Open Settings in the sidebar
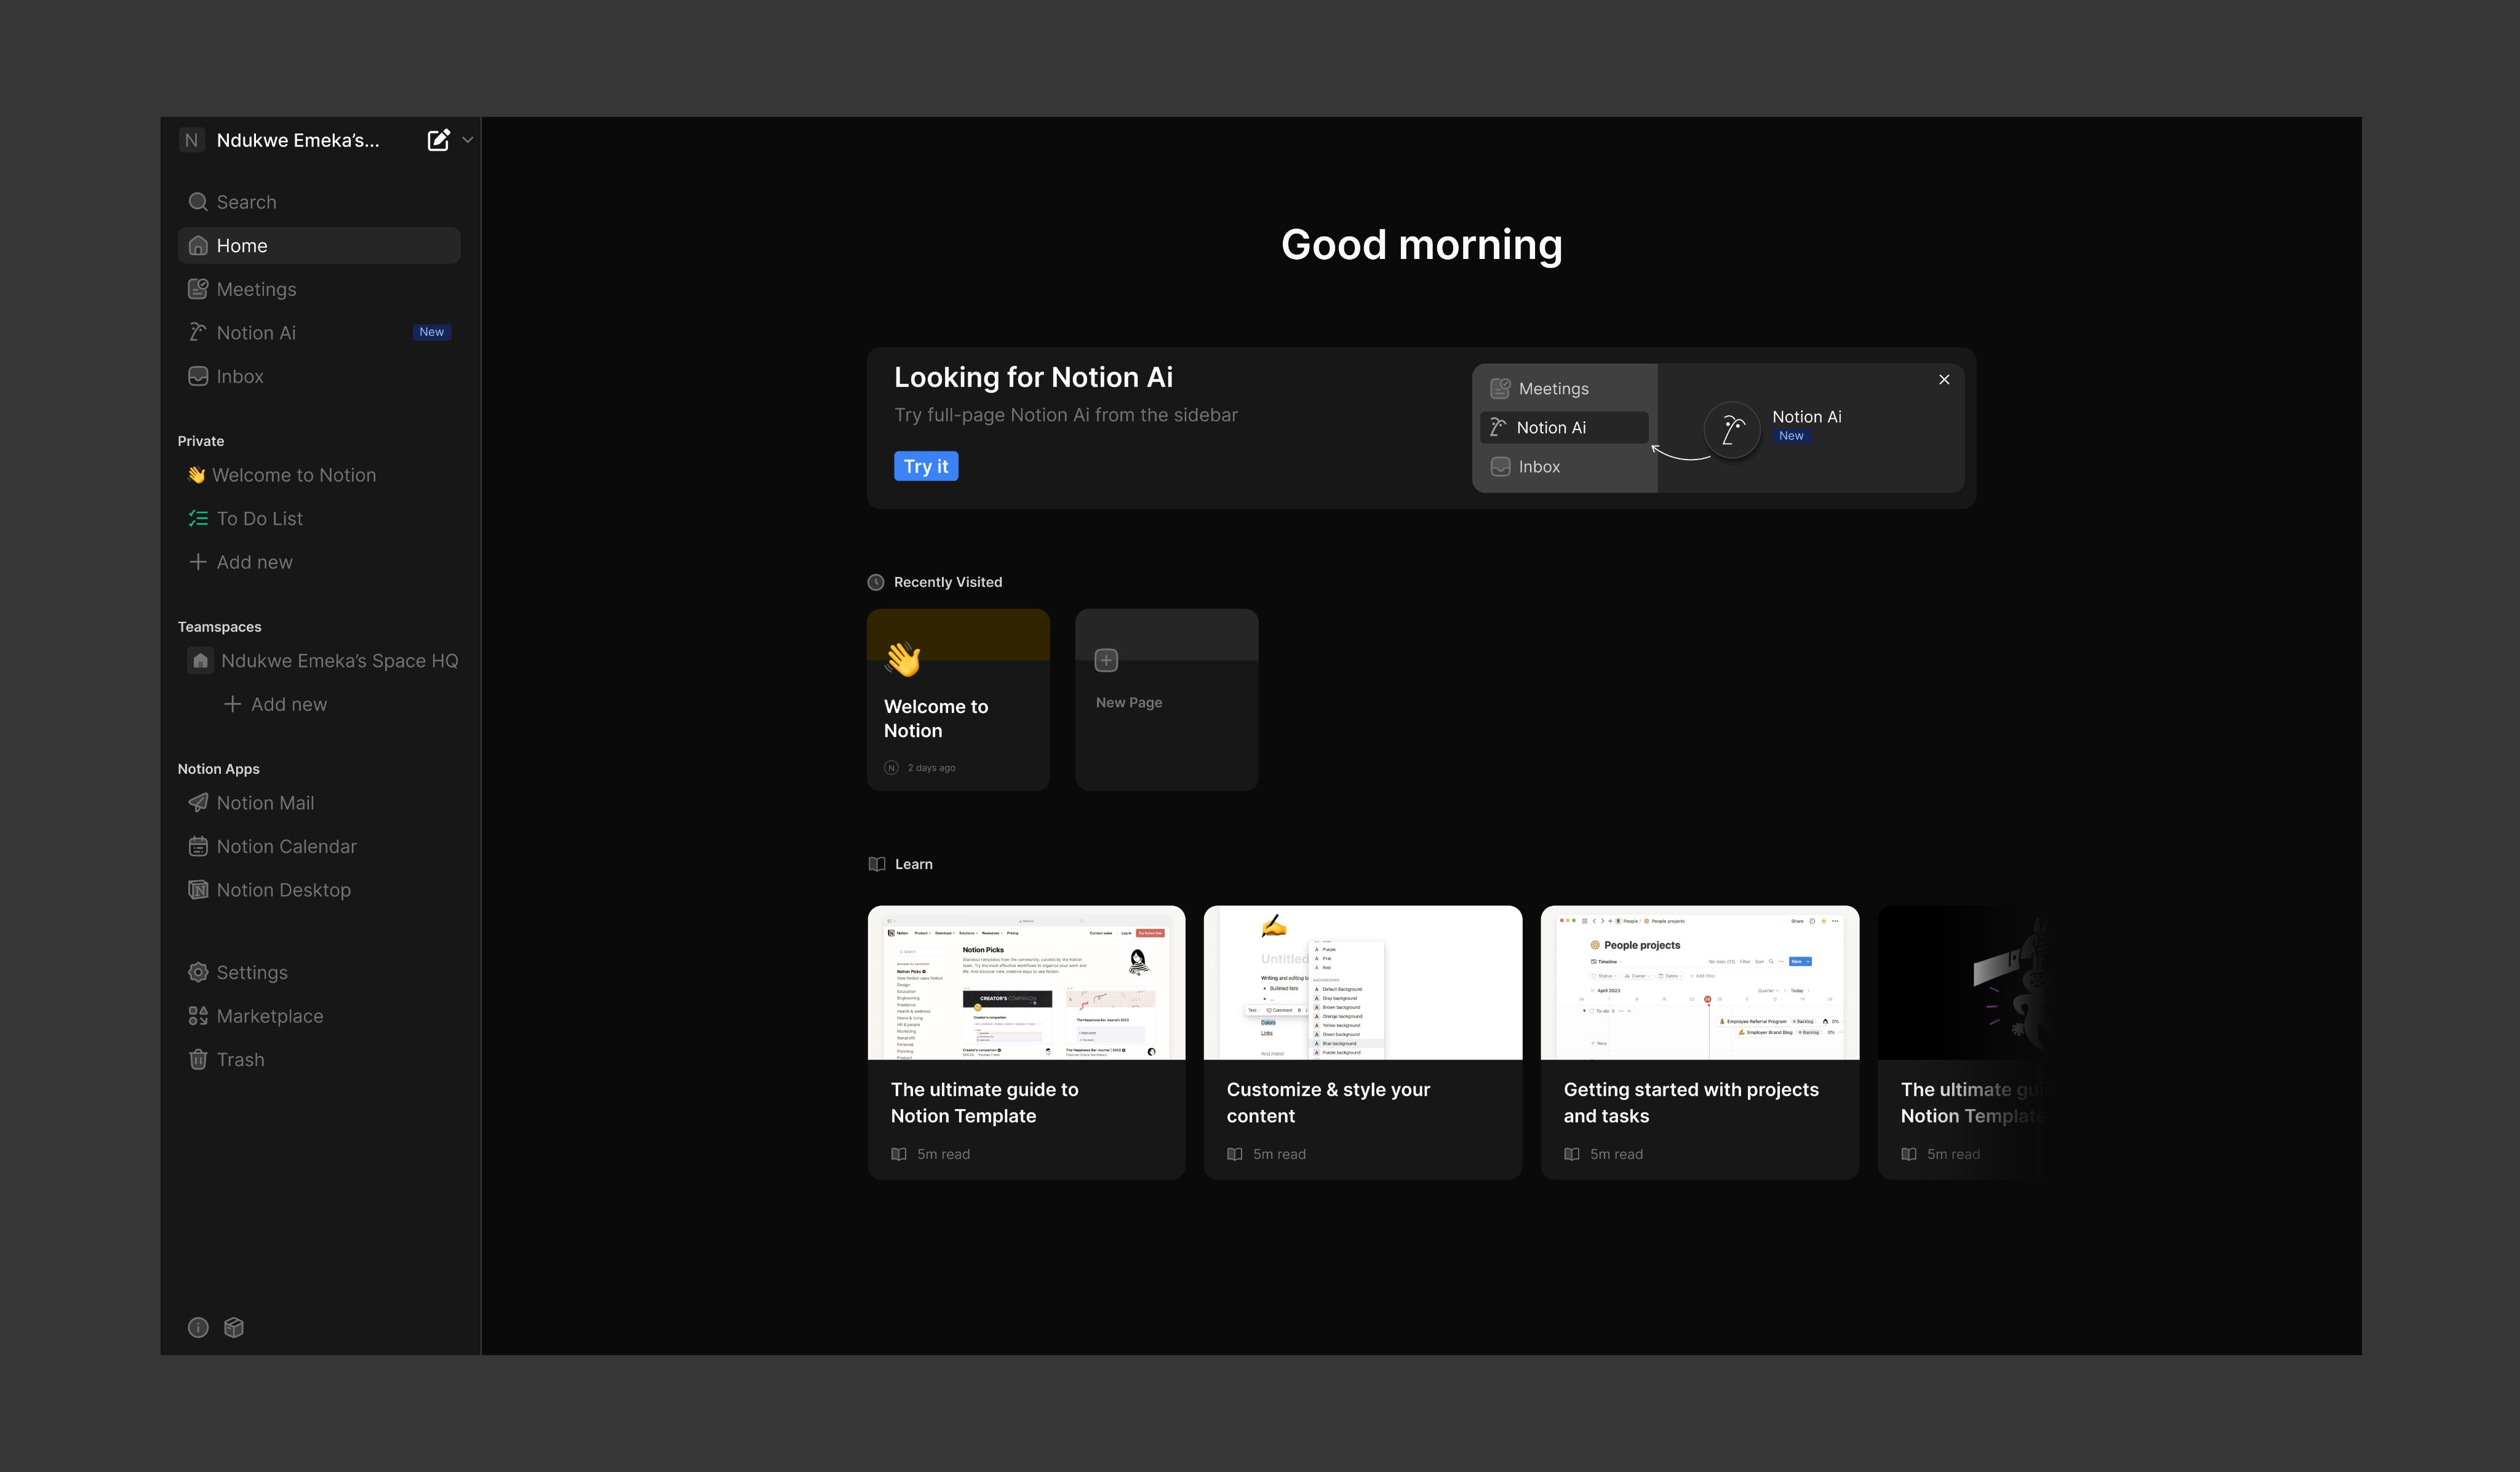 pyautogui.click(x=252, y=973)
